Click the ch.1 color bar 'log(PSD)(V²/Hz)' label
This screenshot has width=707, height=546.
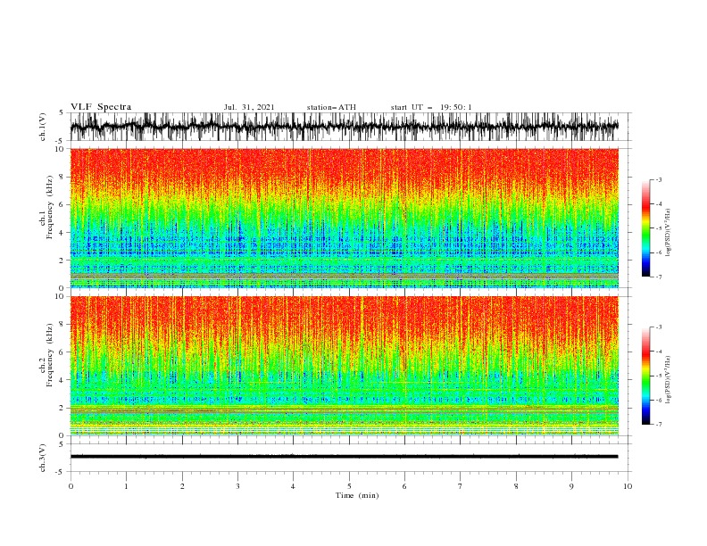click(x=668, y=233)
